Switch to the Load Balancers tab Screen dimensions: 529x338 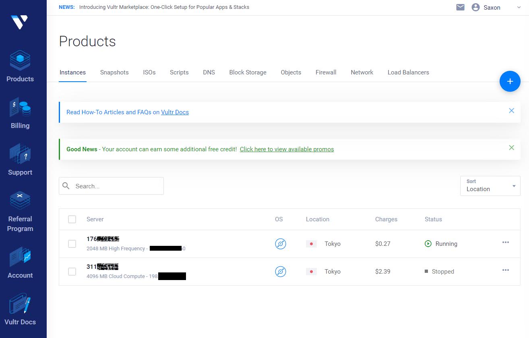[x=408, y=72]
